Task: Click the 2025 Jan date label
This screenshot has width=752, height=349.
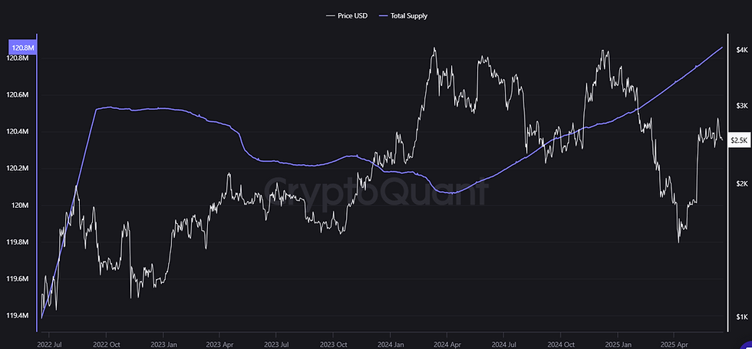Action: [618, 344]
